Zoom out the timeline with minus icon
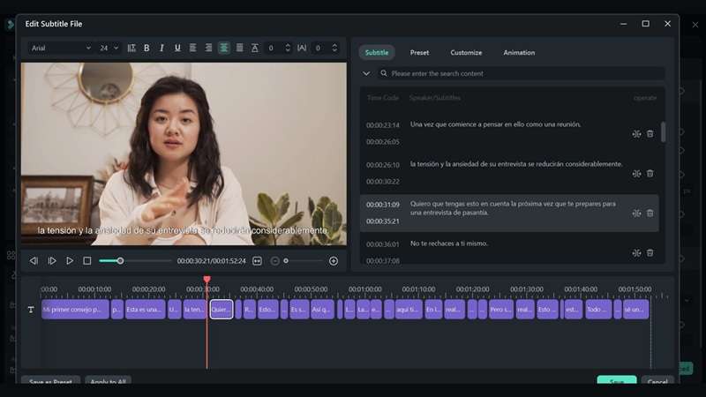The image size is (706, 397). click(x=274, y=261)
